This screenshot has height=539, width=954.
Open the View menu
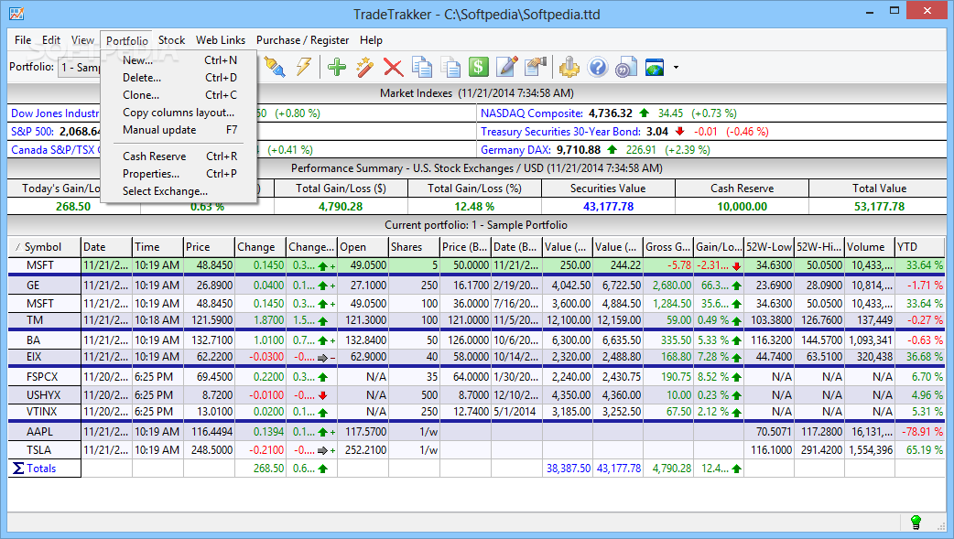pos(82,40)
